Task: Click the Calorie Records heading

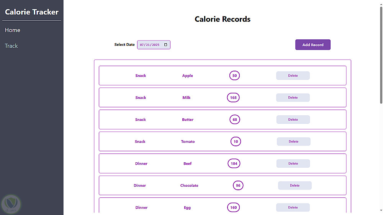Action: (223, 19)
